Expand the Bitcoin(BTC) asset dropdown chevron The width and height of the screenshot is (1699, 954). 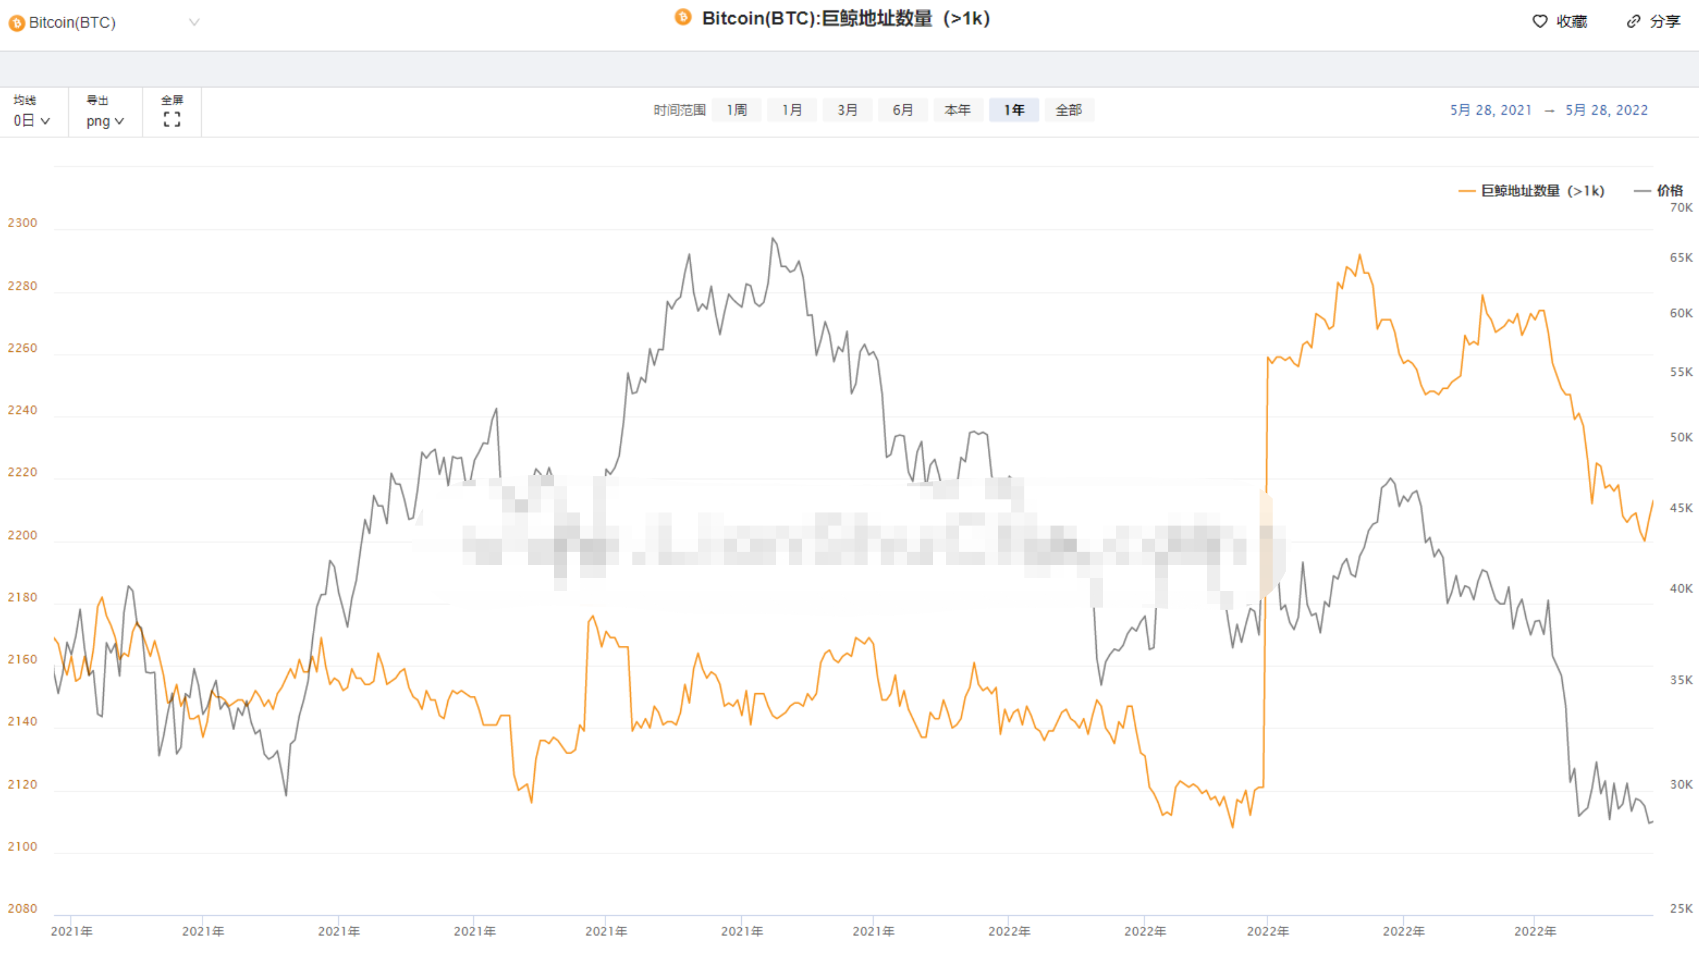[x=194, y=22]
